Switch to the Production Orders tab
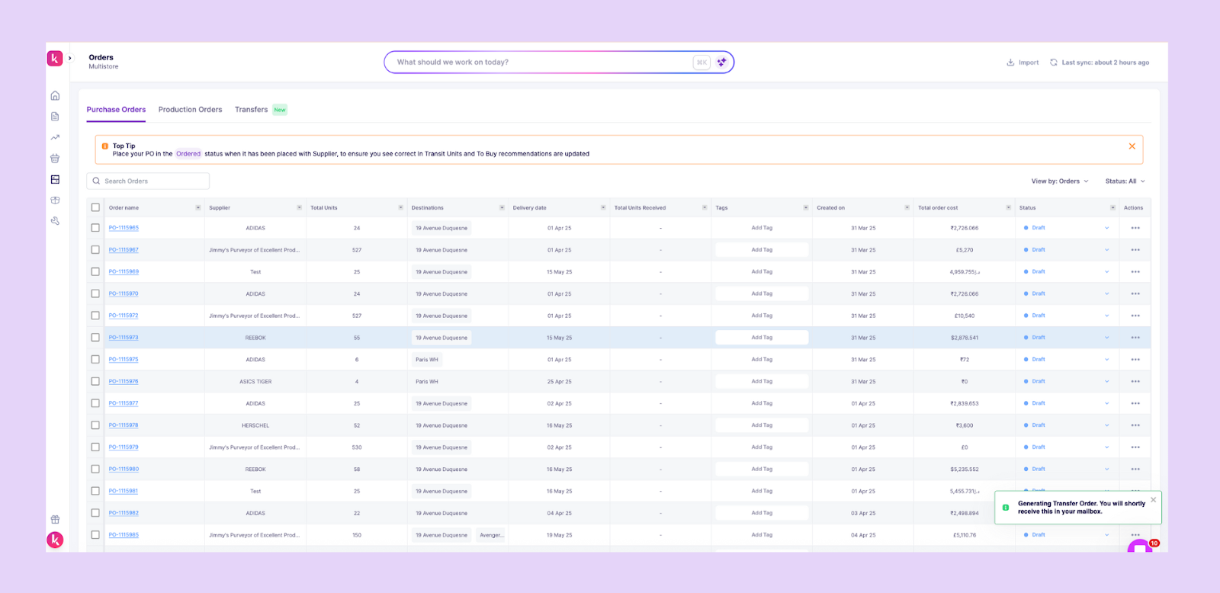The image size is (1220, 593). (x=191, y=110)
